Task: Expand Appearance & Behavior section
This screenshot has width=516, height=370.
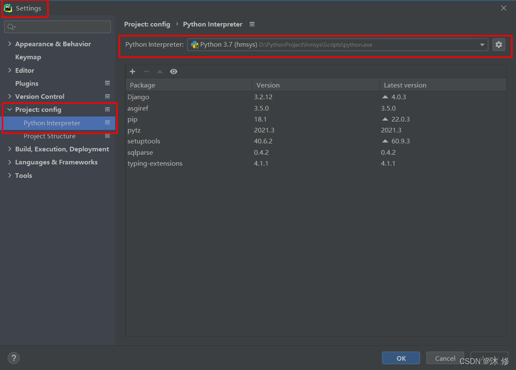Action: pos(10,44)
